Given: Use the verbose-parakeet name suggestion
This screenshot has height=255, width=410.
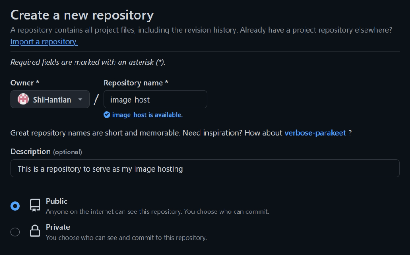Looking at the screenshot, I should click(x=315, y=133).
